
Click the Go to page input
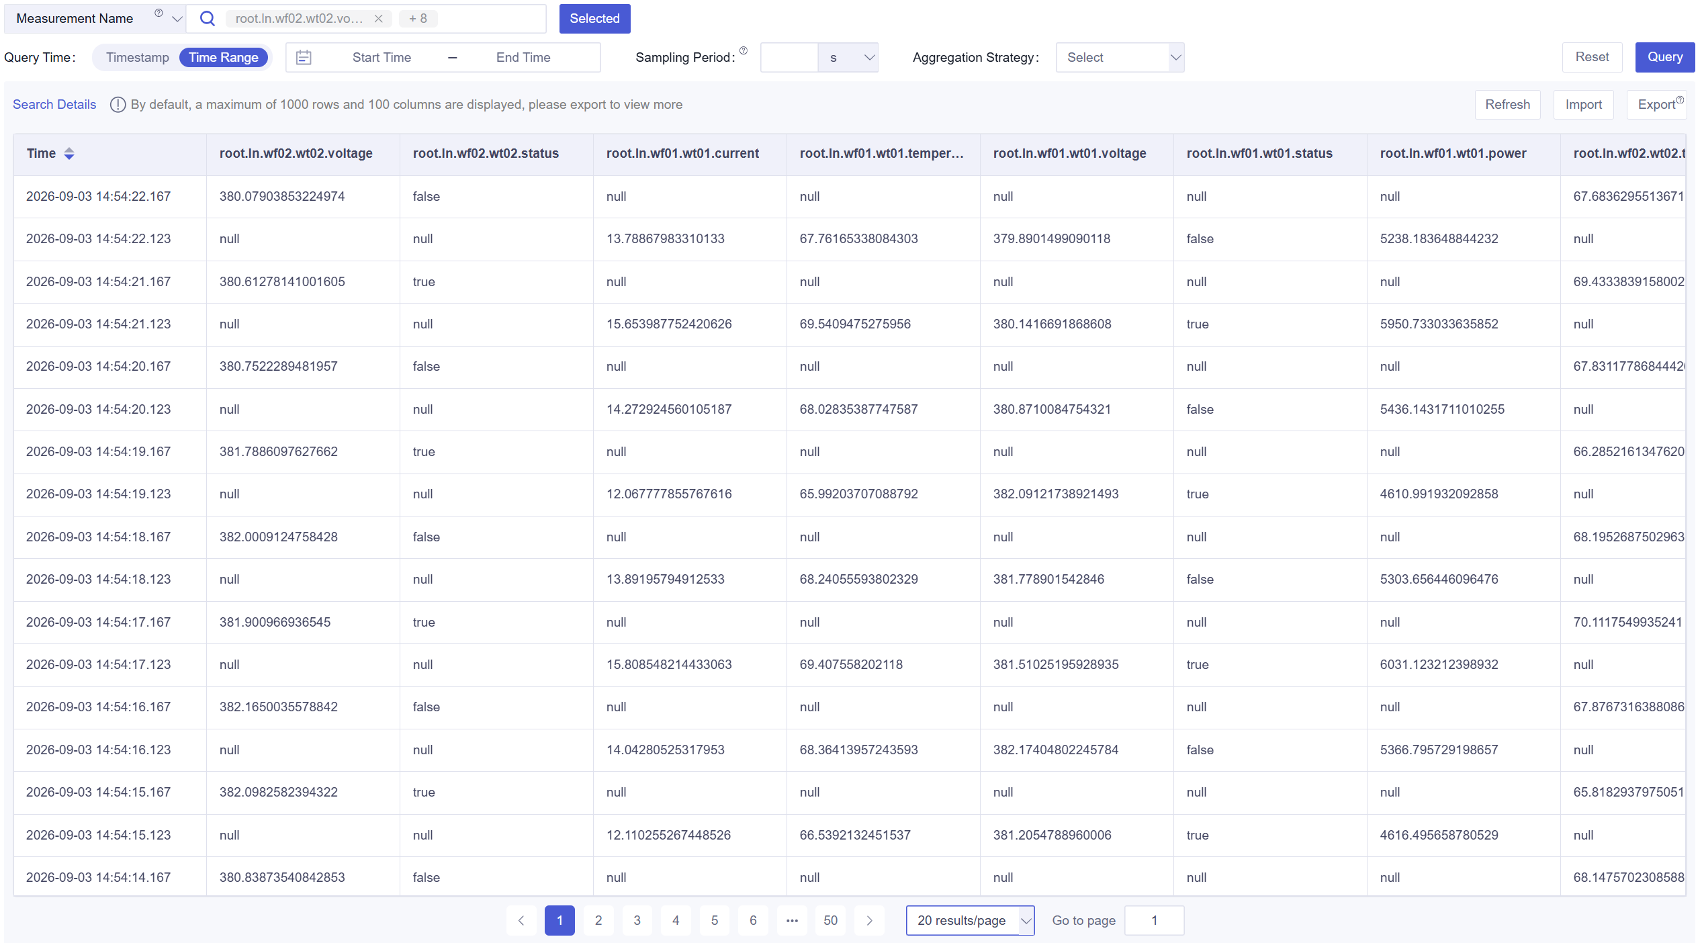pyautogui.click(x=1154, y=921)
